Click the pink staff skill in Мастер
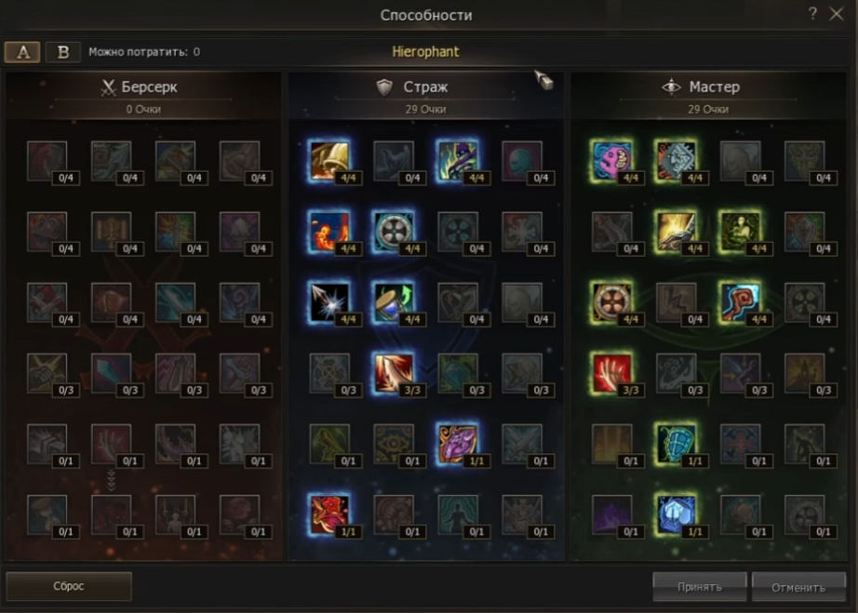The image size is (858, 613). pos(740,302)
